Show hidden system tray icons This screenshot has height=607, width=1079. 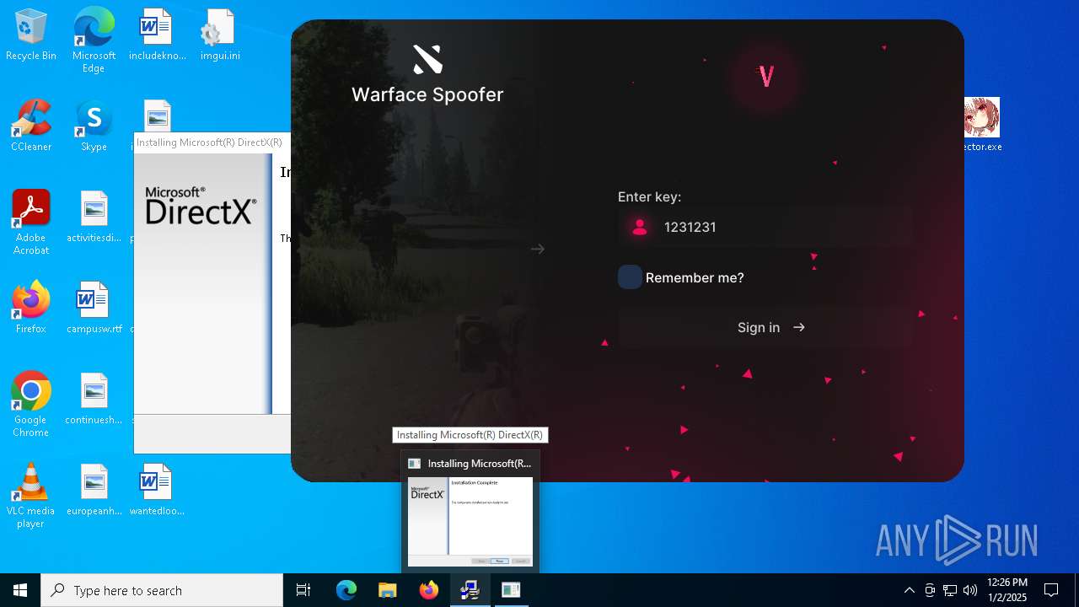909,590
